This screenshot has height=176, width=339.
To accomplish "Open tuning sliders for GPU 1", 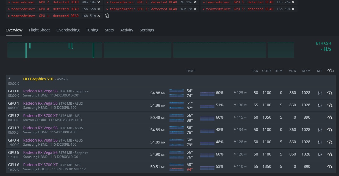I will (x=320, y=105).
